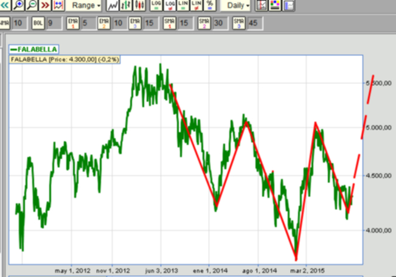Click the chart data table icon
396x277 pixels.
point(288,5)
